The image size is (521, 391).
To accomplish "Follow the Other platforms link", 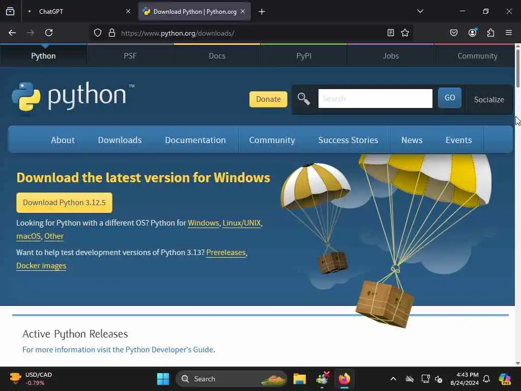I will [54, 236].
